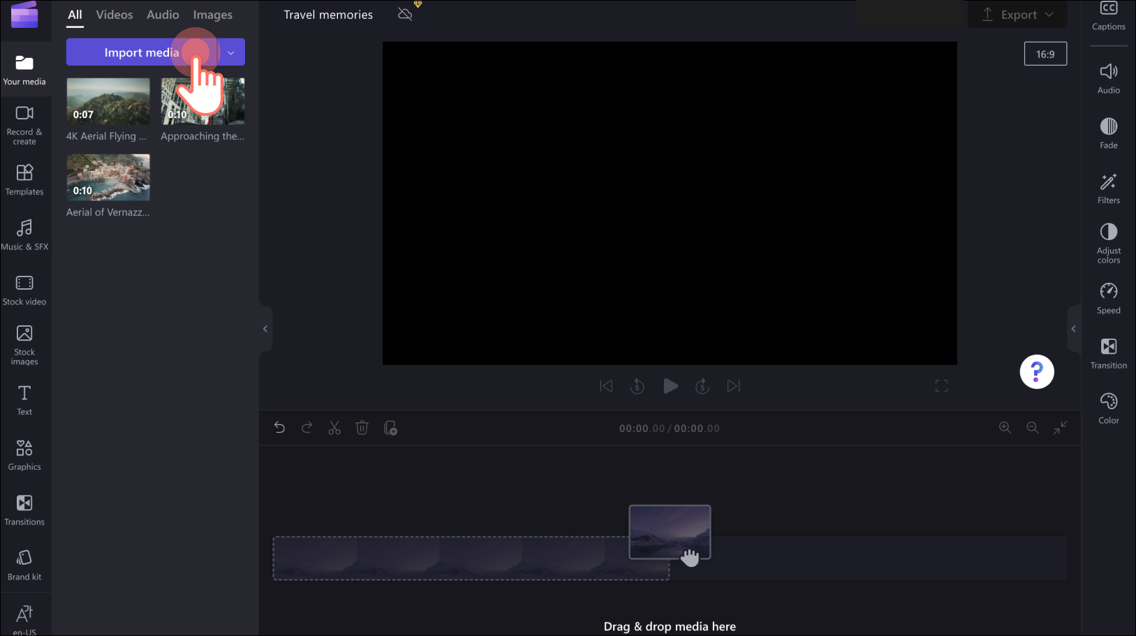
Task: Switch to the Videos tab
Action: pos(115,15)
